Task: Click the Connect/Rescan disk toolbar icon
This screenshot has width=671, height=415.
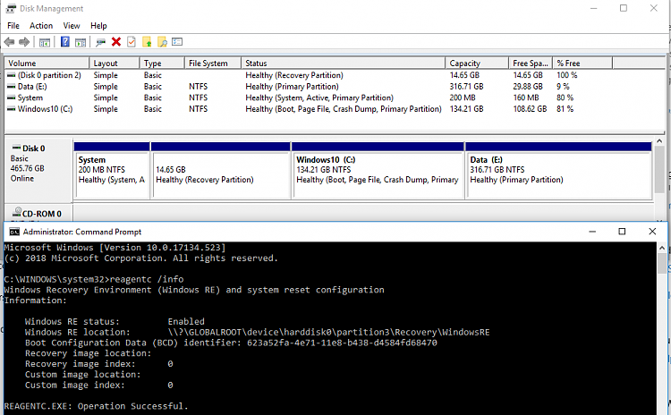Action: (100, 42)
